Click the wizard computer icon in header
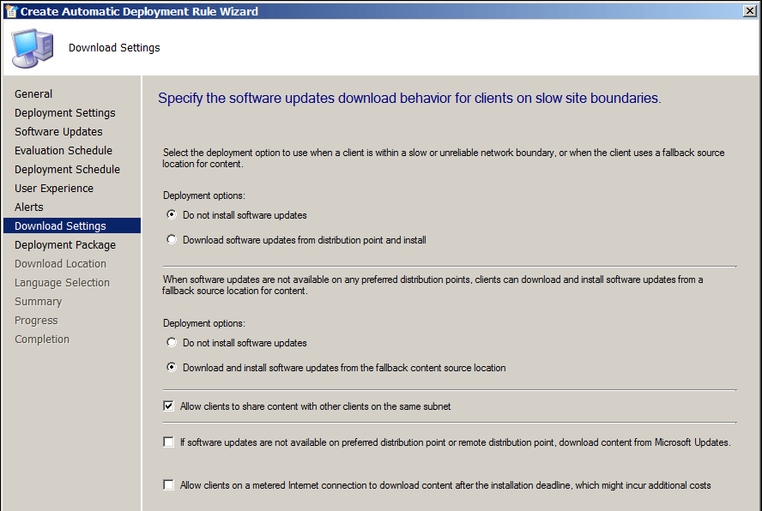The width and height of the screenshot is (762, 511). 33,48
